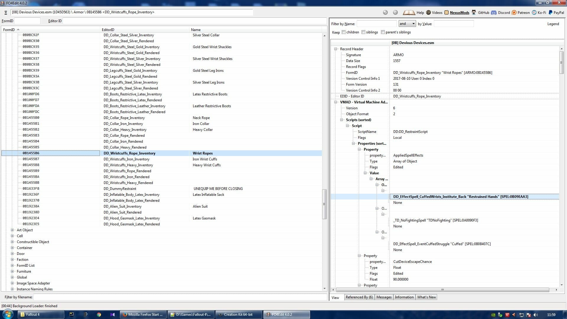The image size is (567, 319).
Task: Enable Keep siblings checkbox
Action: [x=363, y=32]
